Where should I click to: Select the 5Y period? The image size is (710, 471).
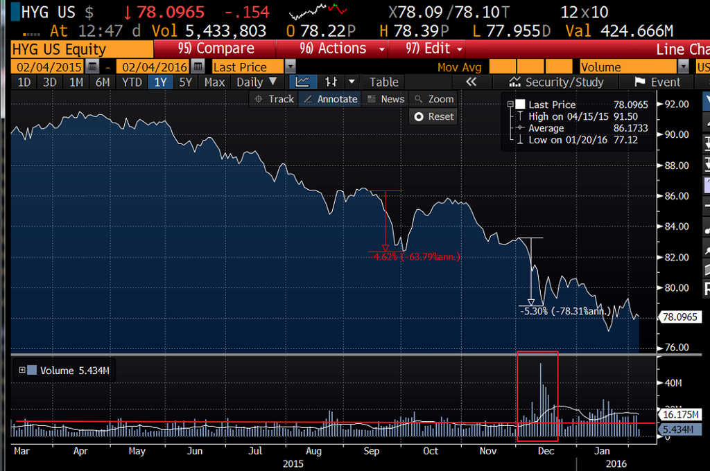(x=186, y=82)
